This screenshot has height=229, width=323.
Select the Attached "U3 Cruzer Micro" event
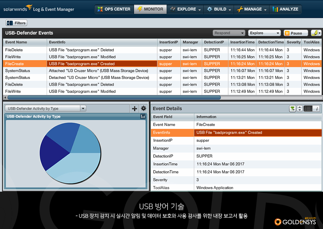click(x=162, y=71)
